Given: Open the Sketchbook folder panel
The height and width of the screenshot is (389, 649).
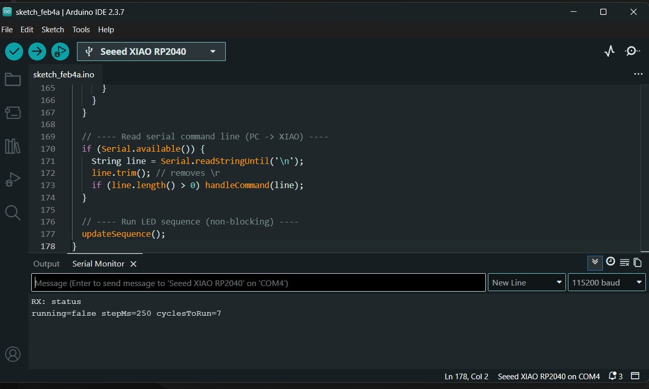Looking at the screenshot, I should click(13, 79).
